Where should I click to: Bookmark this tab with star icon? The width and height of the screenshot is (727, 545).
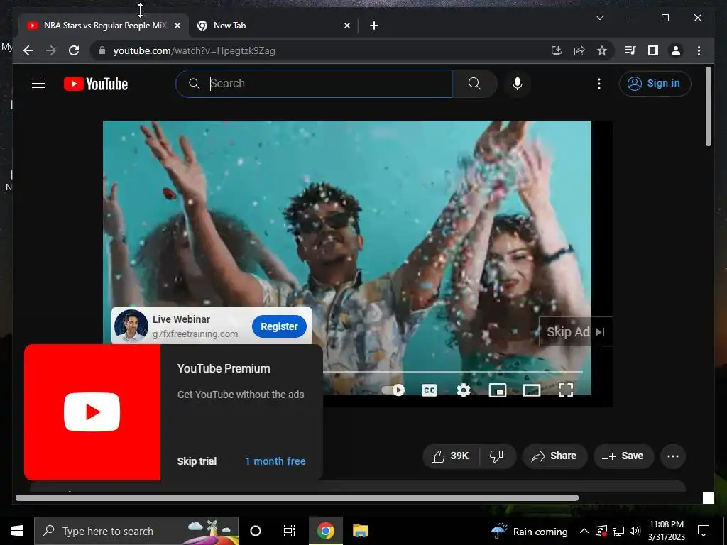(602, 50)
